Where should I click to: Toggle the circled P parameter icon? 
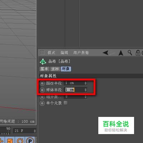[30, 140]
